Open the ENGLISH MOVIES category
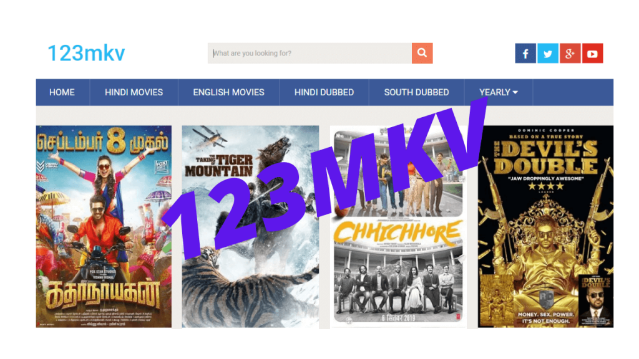639x359 pixels. (228, 92)
